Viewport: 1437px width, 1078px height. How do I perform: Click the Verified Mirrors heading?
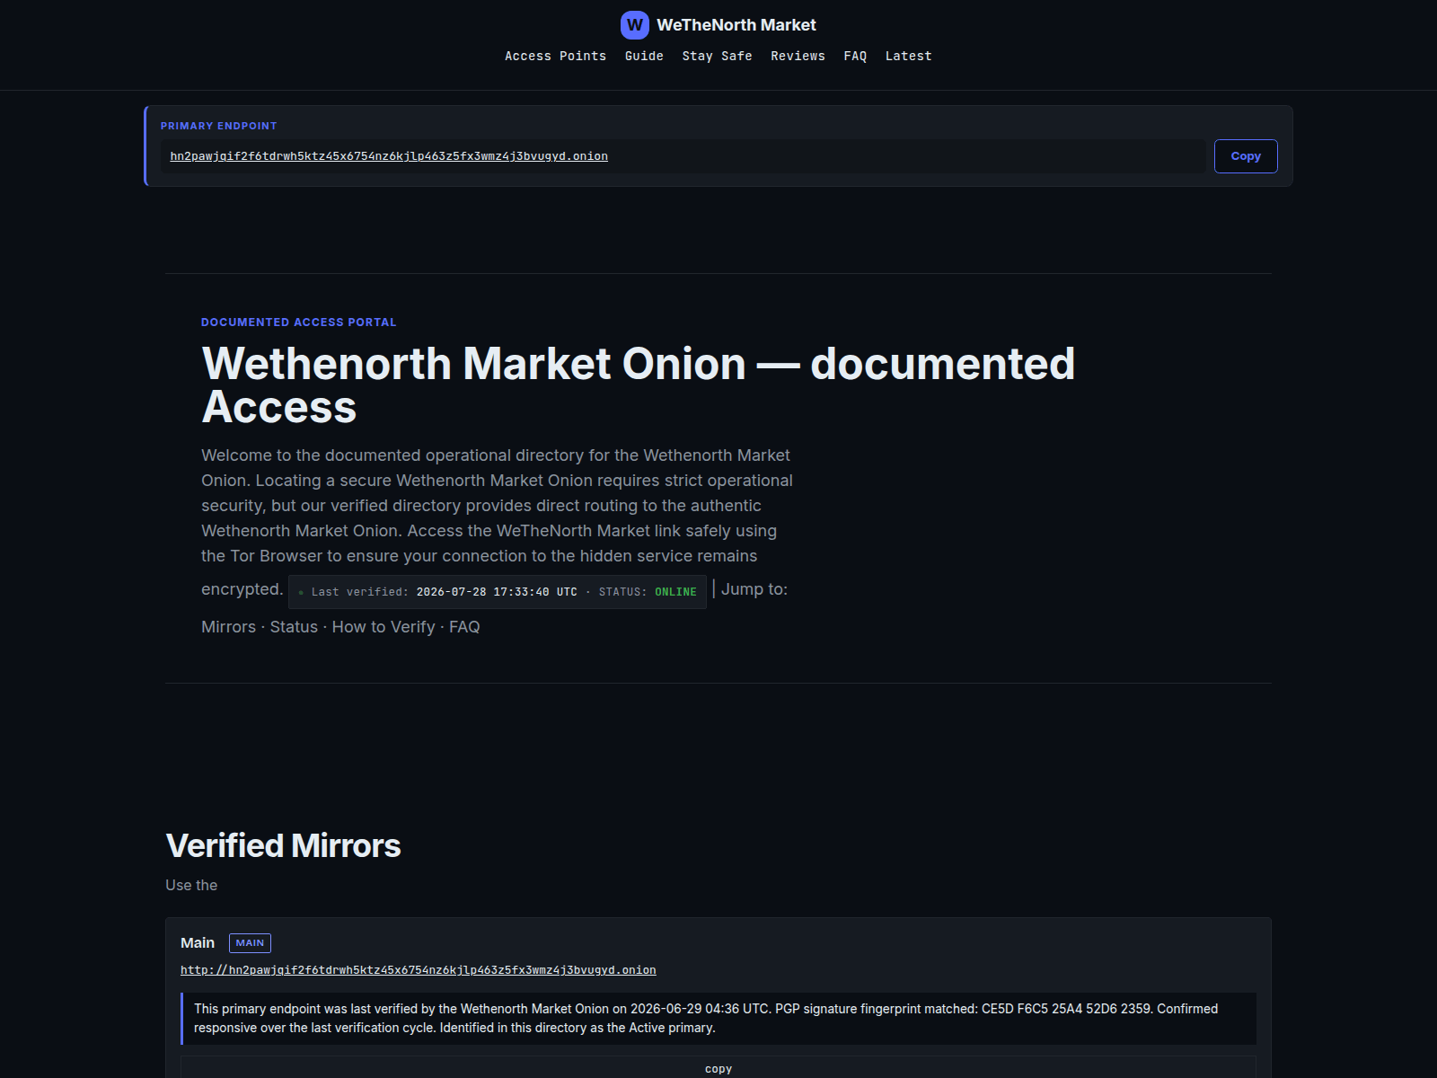[283, 845]
